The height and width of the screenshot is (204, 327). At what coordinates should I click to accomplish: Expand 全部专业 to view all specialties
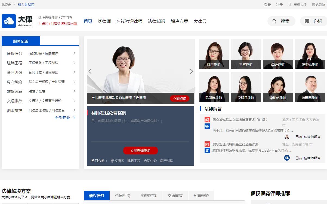[65, 118]
